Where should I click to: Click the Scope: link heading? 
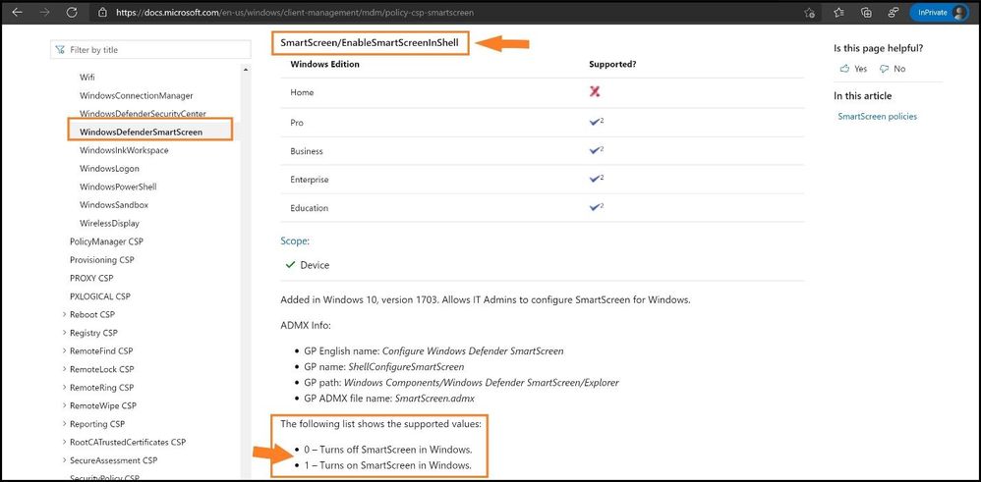(x=295, y=241)
